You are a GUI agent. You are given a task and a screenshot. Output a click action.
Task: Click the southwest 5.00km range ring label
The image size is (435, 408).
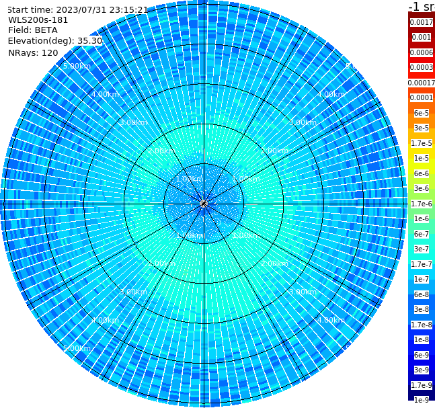coord(77,348)
